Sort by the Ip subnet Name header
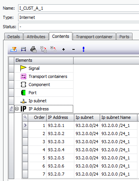Screen dimensions: 139x181 [x=119, y=117]
